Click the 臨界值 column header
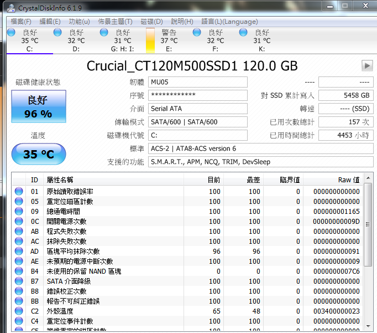 (284, 180)
